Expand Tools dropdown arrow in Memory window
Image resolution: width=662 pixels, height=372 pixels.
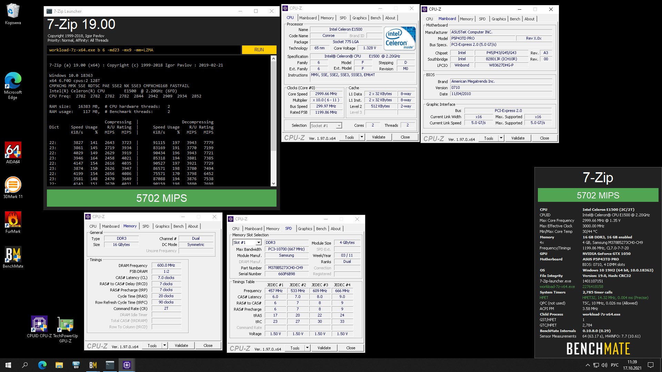click(164, 345)
